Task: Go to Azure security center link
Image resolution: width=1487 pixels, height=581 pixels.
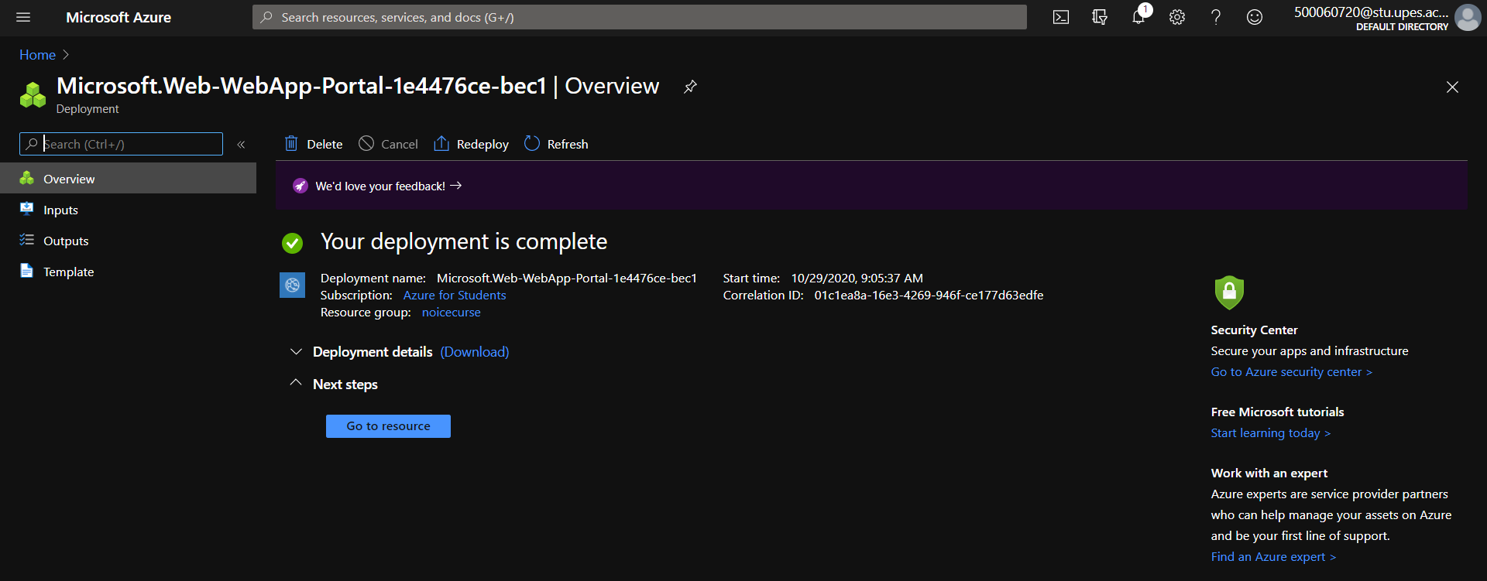Action: click(x=1291, y=372)
